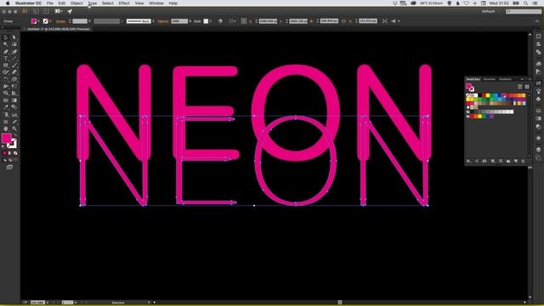
Task: Click the search field in application bar
Action: [524, 11]
